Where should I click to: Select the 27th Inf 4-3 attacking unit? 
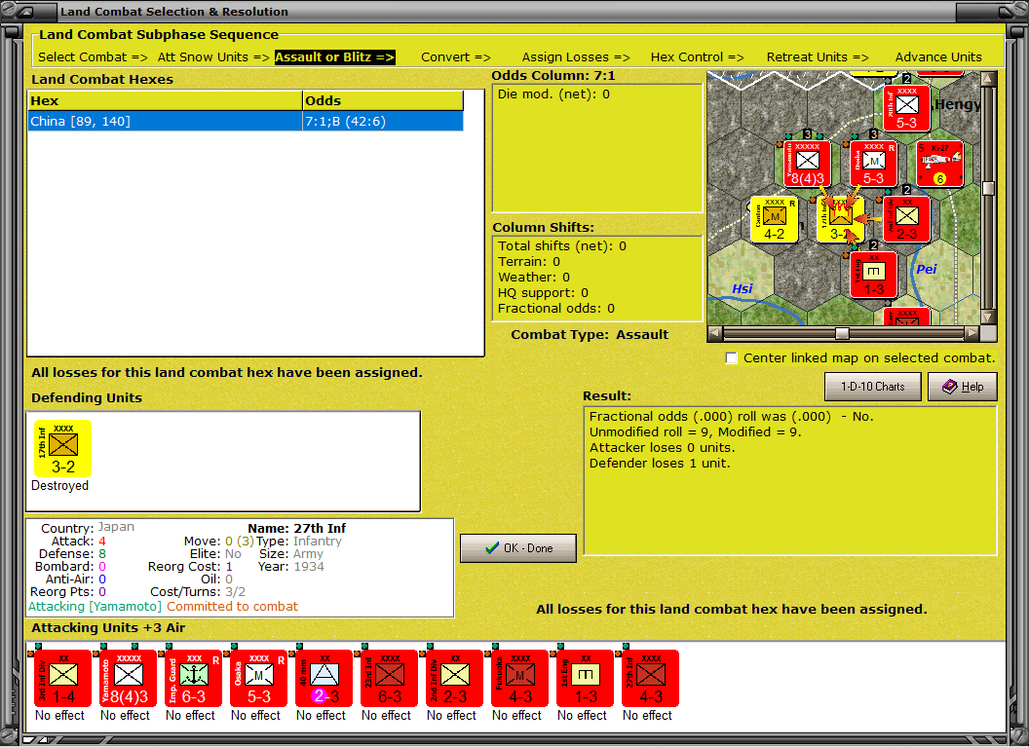(650, 679)
